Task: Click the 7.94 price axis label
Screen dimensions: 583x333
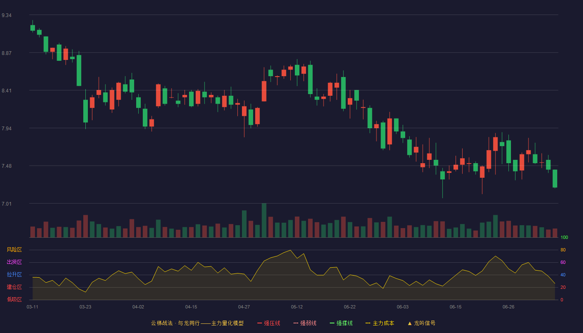Action: coord(7,129)
